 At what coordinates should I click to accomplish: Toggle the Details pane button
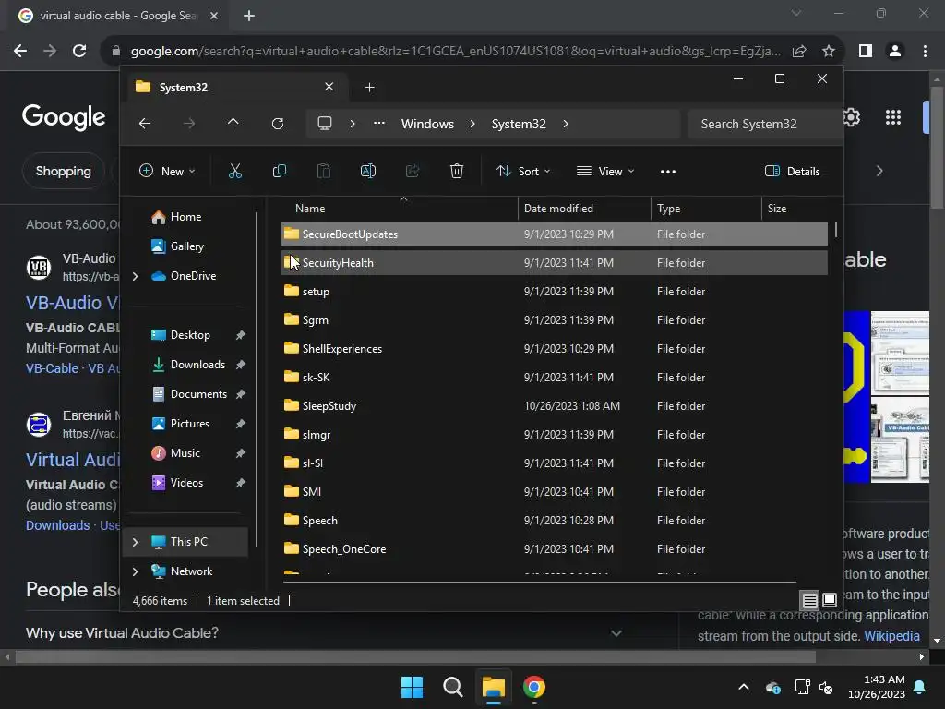792,171
